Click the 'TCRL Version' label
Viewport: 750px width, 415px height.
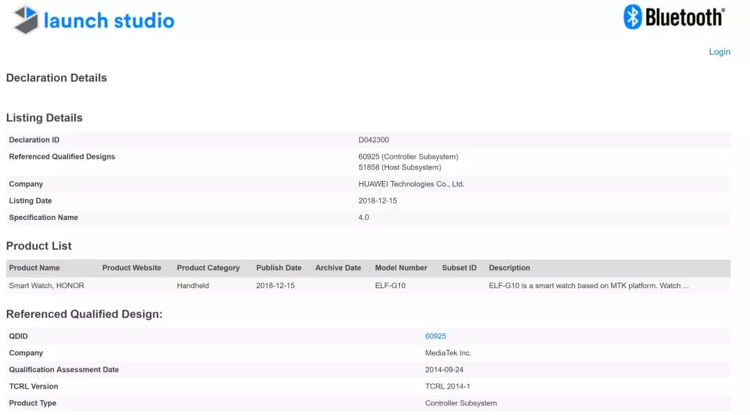pyautogui.click(x=33, y=387)
